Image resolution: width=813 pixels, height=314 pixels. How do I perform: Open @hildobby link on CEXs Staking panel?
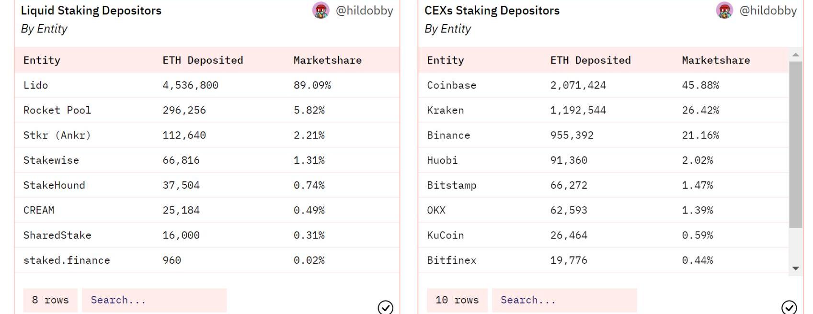(x=768, y=11)
